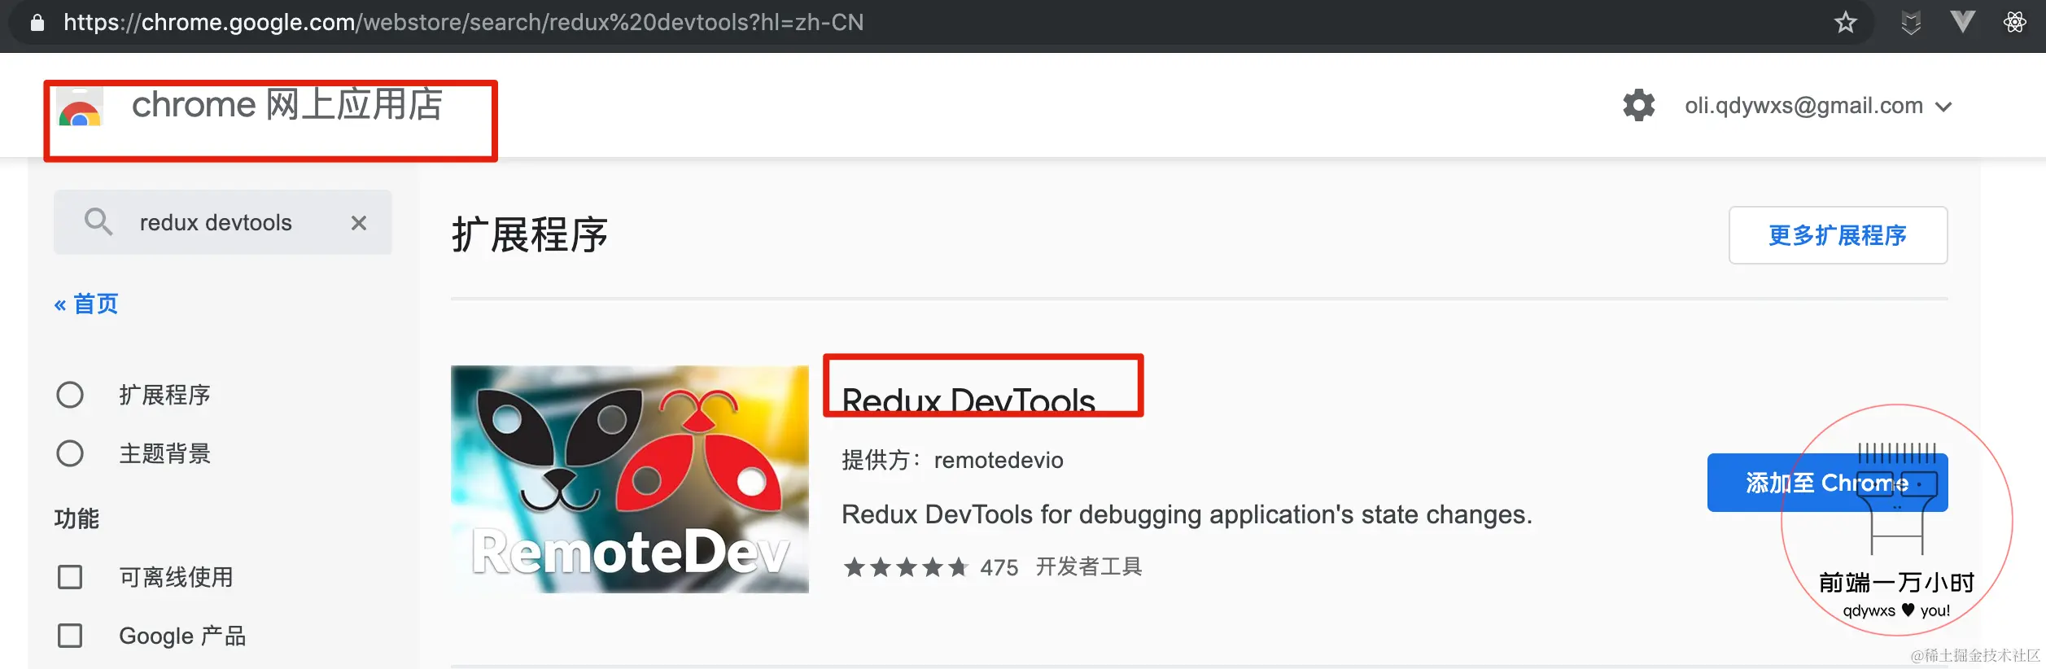Screen dimensions: 2046x669
Task: Open the Redux DevTools title link
Action: [x=968, y=400]
